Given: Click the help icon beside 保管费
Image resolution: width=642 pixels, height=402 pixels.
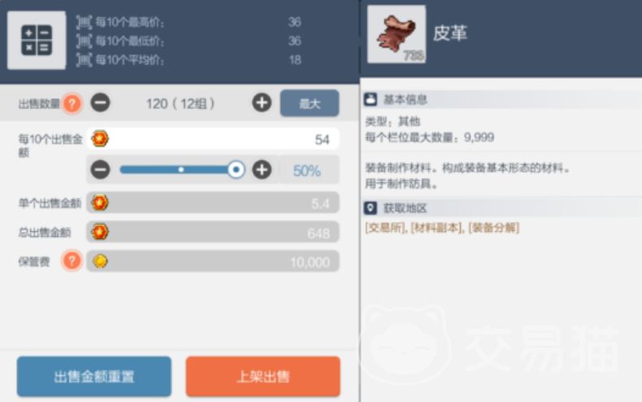Looking at the screenshot, I should [x=72, y=260].
